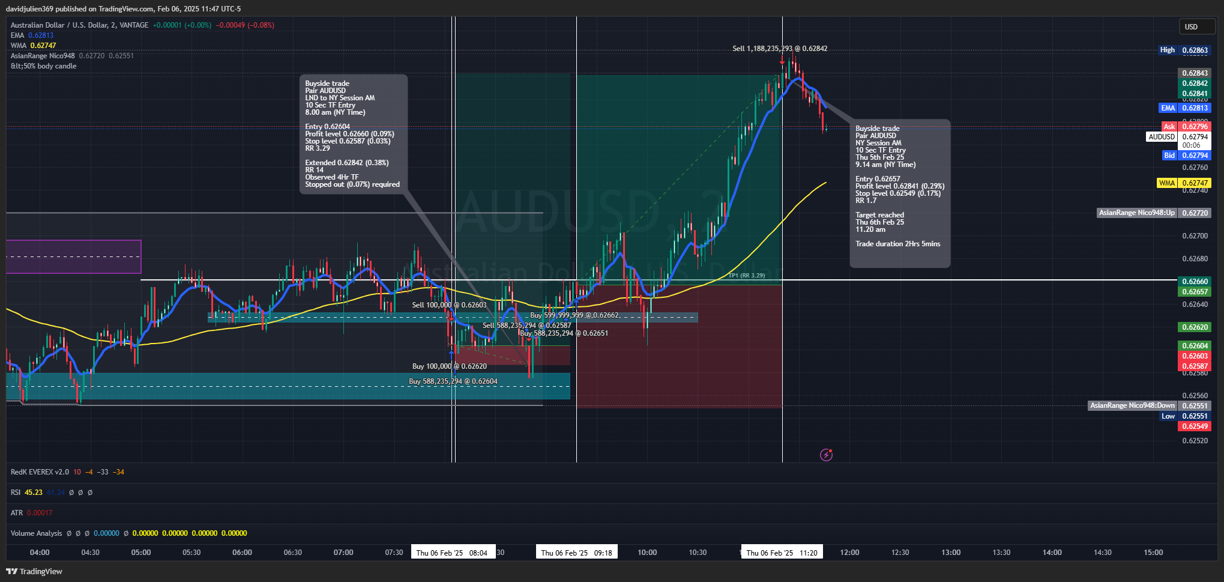
Task: Select the right Buyside trade note with RR 1.7
Action: (x=900, y=193)
